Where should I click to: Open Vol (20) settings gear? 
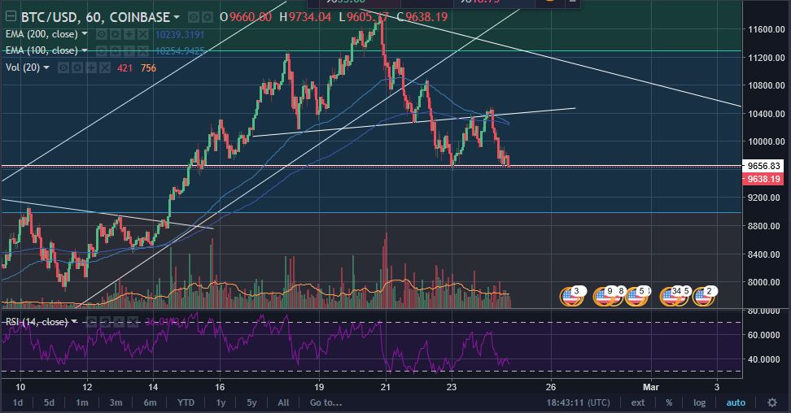(x=77, y=67)
